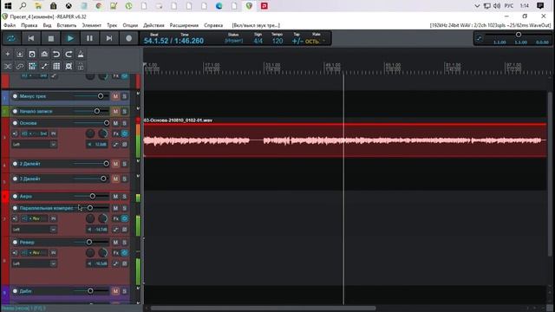
Task: Open the Расширения menu
Action: (x=184, y=25)
